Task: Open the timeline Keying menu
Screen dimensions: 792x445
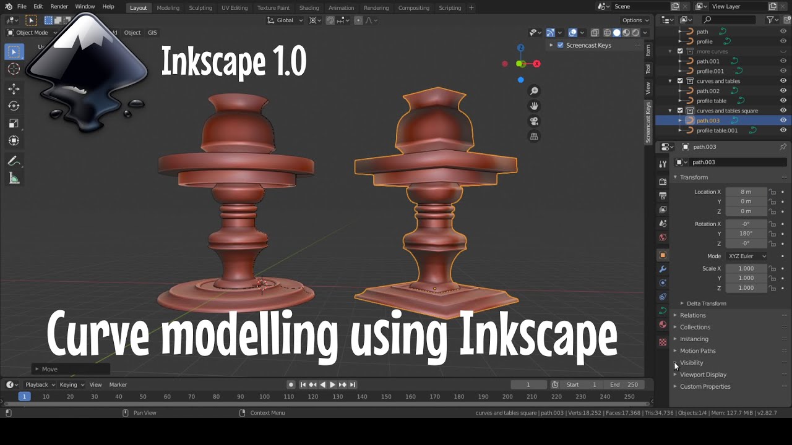Action: [71, 384]
